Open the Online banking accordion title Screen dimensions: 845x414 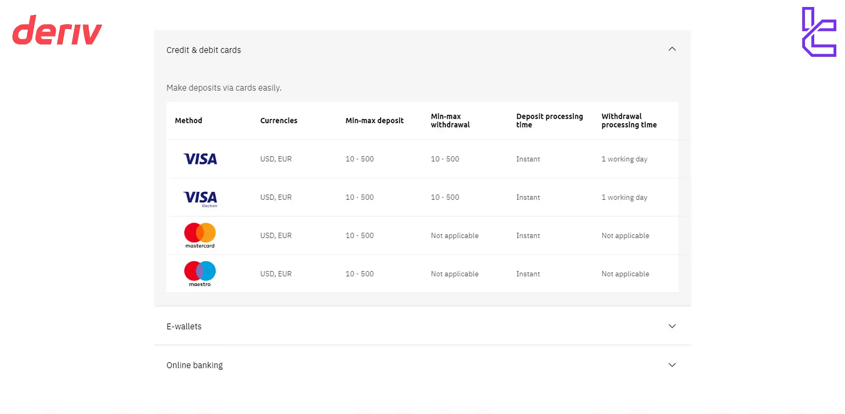[195, 365]
